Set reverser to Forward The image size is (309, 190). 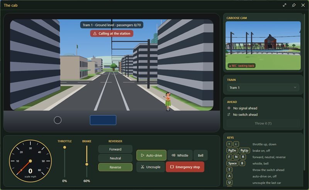115,149
